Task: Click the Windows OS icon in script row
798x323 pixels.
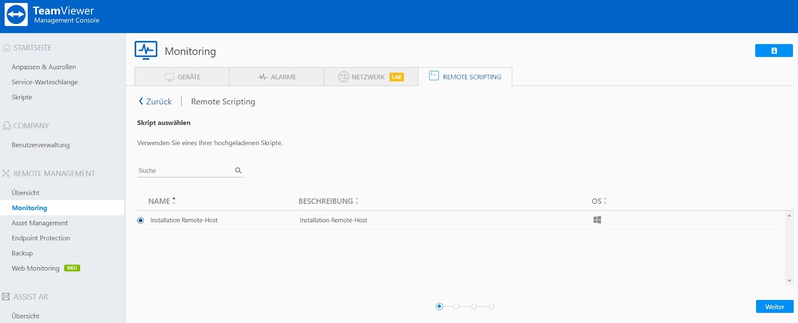Action: (x=597, y=220)
